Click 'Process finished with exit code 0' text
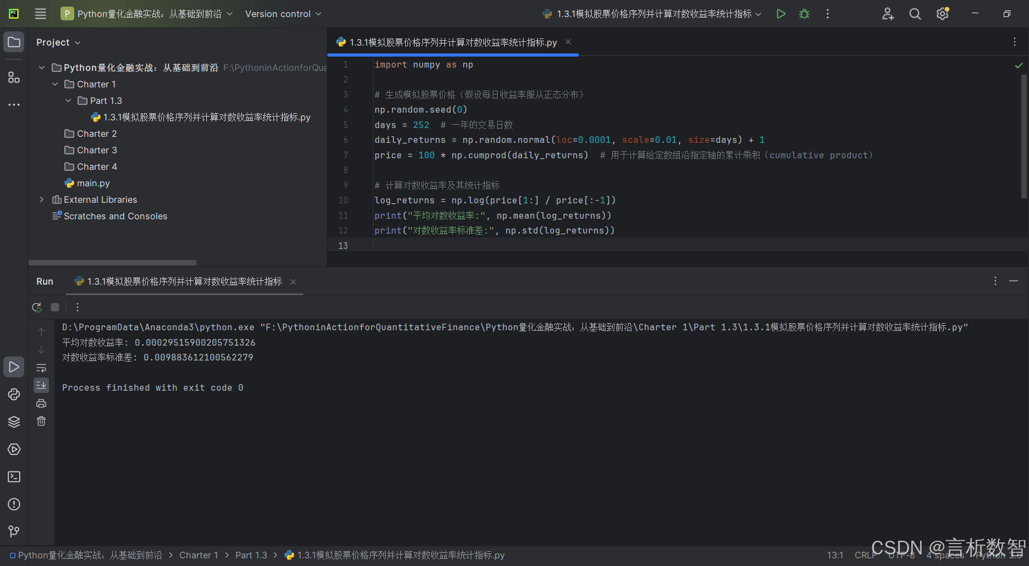 coord(153,388)
